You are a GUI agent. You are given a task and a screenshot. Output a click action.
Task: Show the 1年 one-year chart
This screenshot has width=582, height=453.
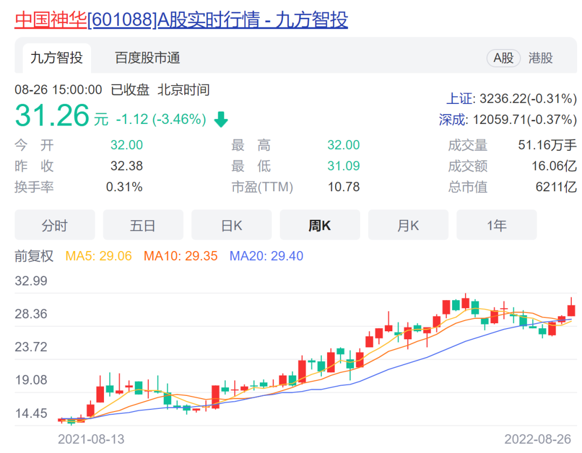(x=497, y=225)
